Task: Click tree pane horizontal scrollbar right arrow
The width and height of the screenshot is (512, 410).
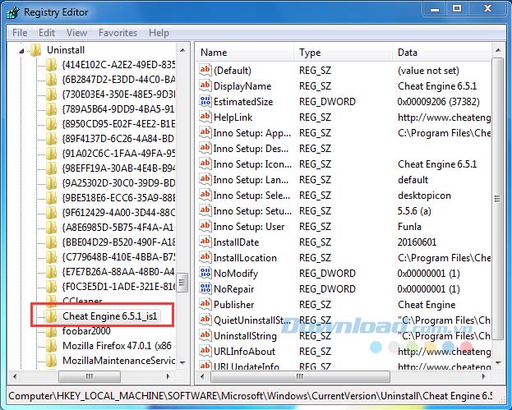Action: [x=168, y=376]
